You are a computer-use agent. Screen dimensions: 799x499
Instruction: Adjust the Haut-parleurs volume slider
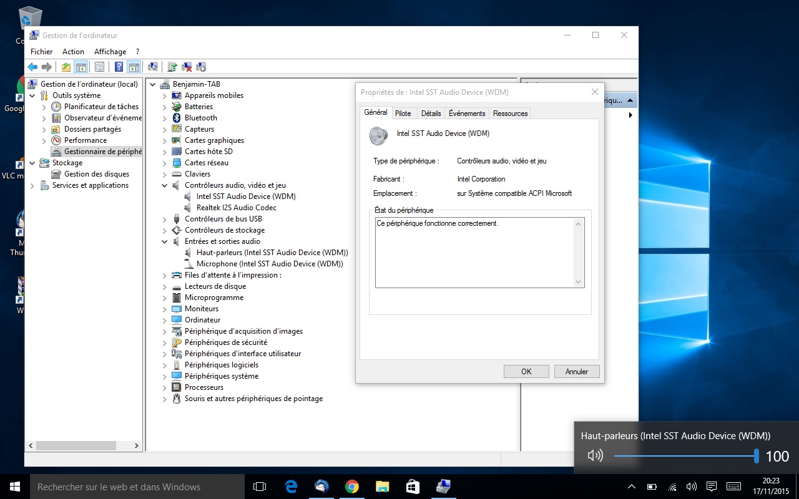[x=685, y=456]
